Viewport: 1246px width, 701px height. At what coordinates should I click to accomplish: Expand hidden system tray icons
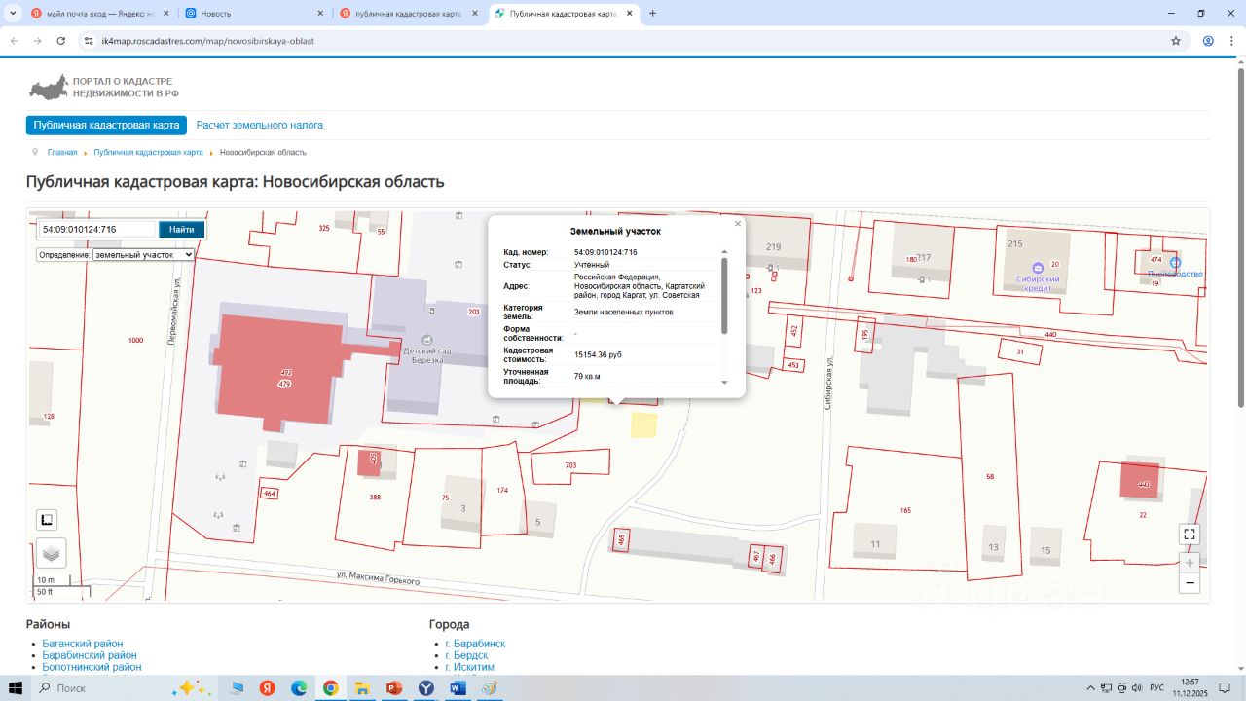(1090, 688)
